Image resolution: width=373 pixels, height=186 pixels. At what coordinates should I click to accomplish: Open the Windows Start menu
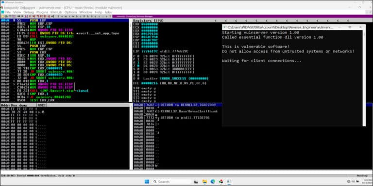point(147,182)
